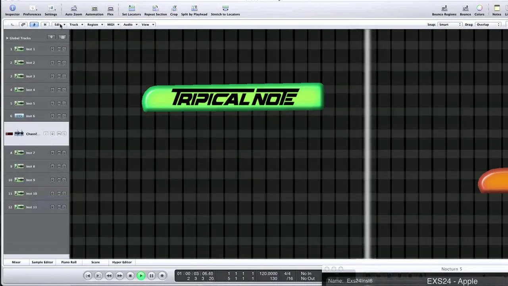This screenshot has height=286, width=508.
Task: Open the Snap Smart dropdown
Action: click(x=450, y=25)
